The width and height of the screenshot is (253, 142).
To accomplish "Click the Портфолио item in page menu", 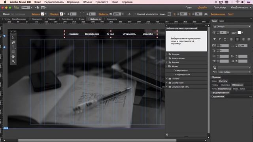I will point(92,34).
